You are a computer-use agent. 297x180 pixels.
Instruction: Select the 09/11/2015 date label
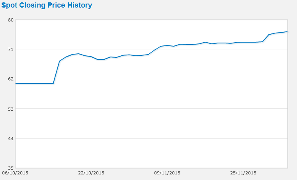pyautogui.click(x=167, y=173)
